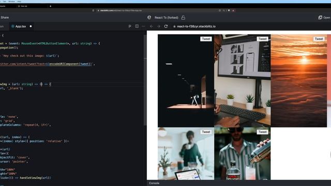Go back in the preview pane
The width and height of the screenshot is (331, 186).
(x=151, y=26)
